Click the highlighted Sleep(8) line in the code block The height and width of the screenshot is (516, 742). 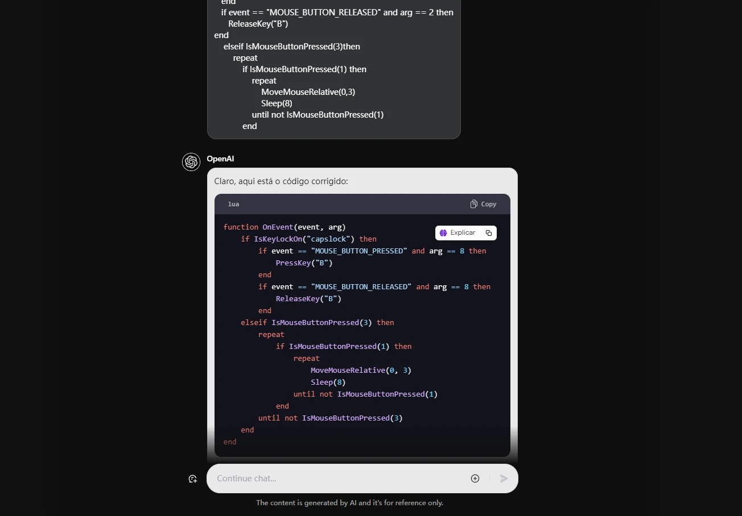pos(328,382)
